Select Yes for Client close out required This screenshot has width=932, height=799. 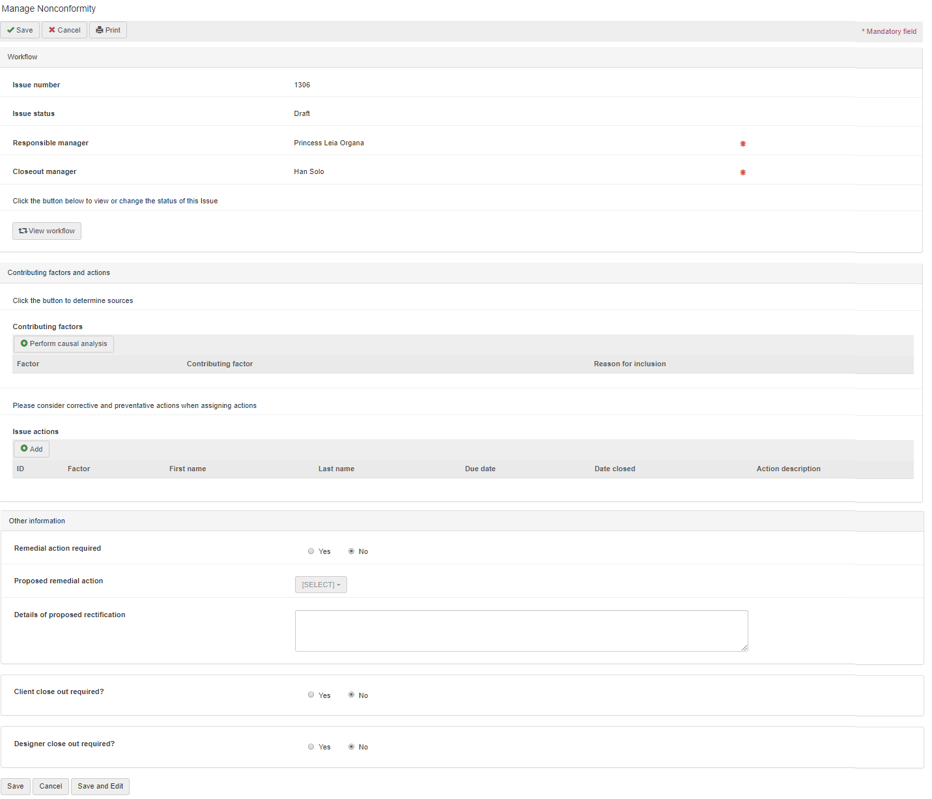tap(311, 695)
